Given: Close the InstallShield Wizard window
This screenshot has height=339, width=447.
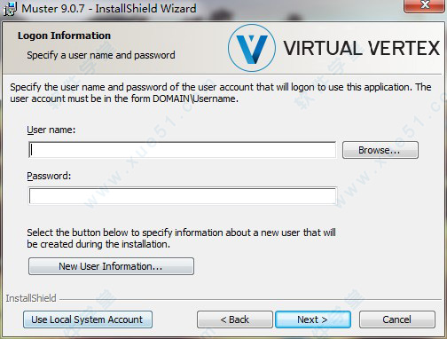Looking at the screenshot, I should [425, 5].
